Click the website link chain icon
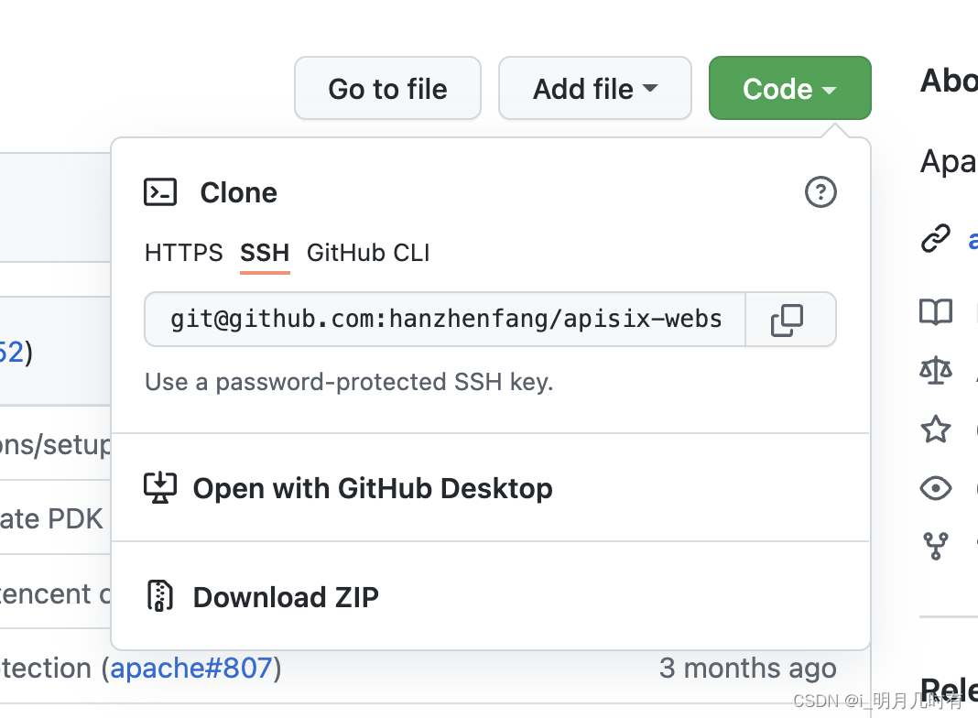Image resolution: width=978 pixels, height=718 pixels. (x=935, y=238)
